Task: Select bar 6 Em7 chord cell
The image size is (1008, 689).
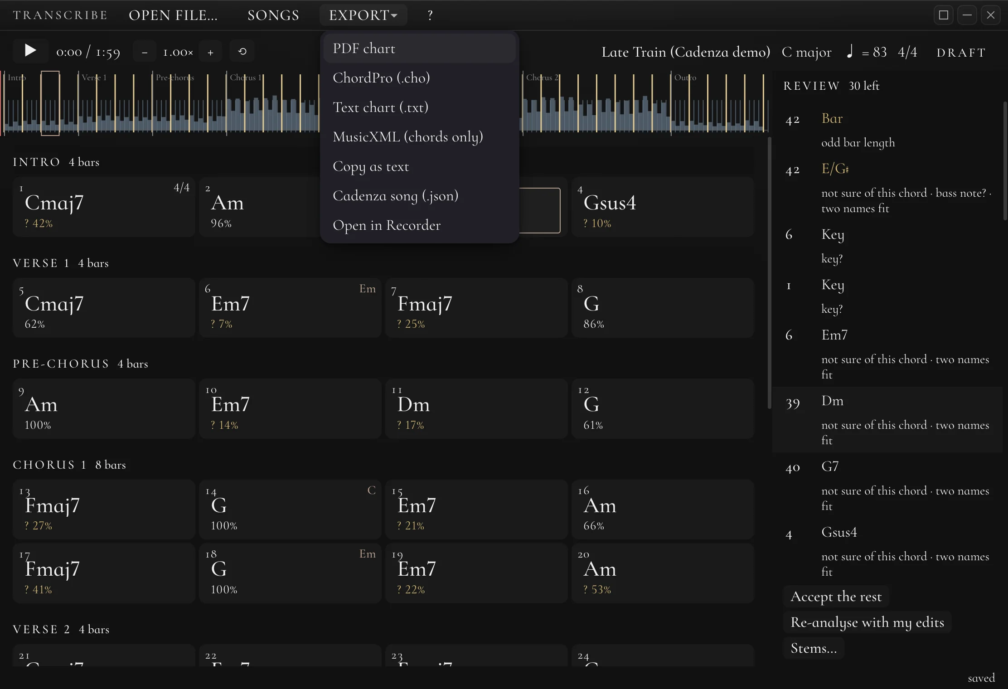Action: pyautogui.click(x=290, y=308)
